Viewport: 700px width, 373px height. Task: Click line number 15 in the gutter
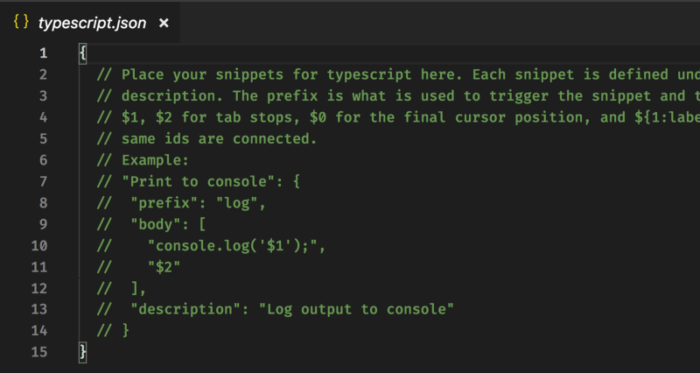[39, 351]
